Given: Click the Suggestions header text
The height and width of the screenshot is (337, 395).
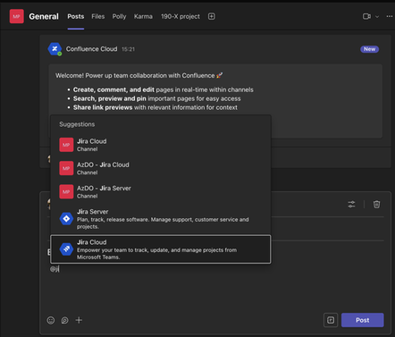Looking at the screenshot, I should (77, 124).
